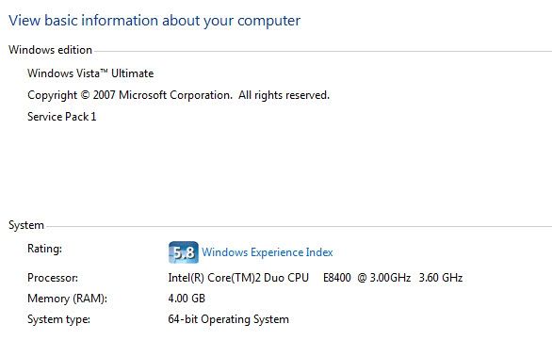Click the 'System' section header

tap(26, 225)
